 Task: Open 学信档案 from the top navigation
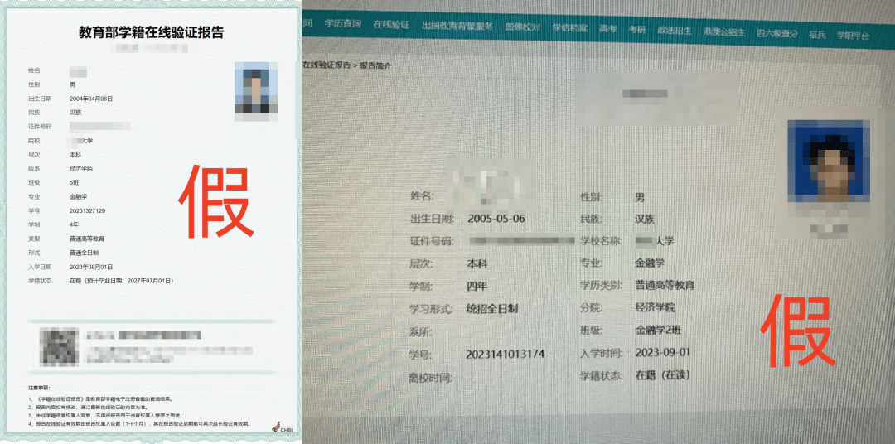[570, 27]
